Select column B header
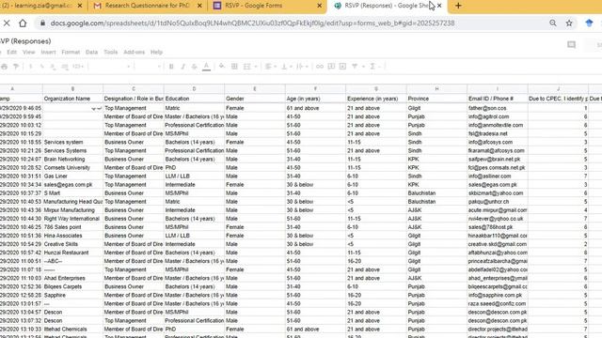The width and height of the screenshot is (602, 338). click(x=72, y=89)
